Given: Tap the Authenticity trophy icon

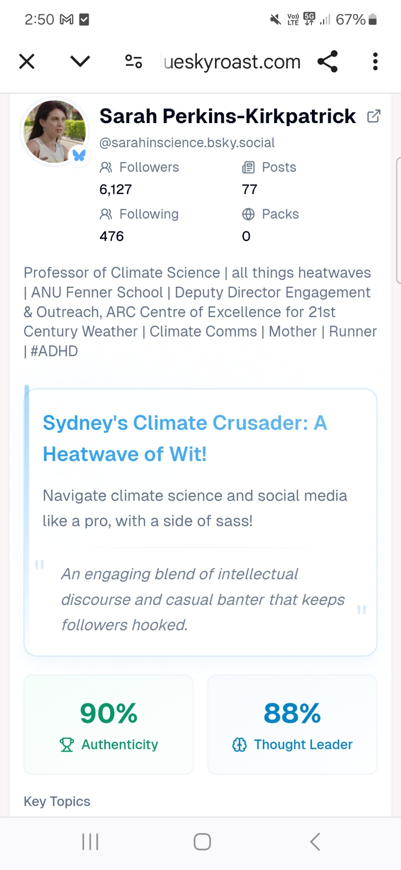Looking at the screenshot, I should 67,745.
